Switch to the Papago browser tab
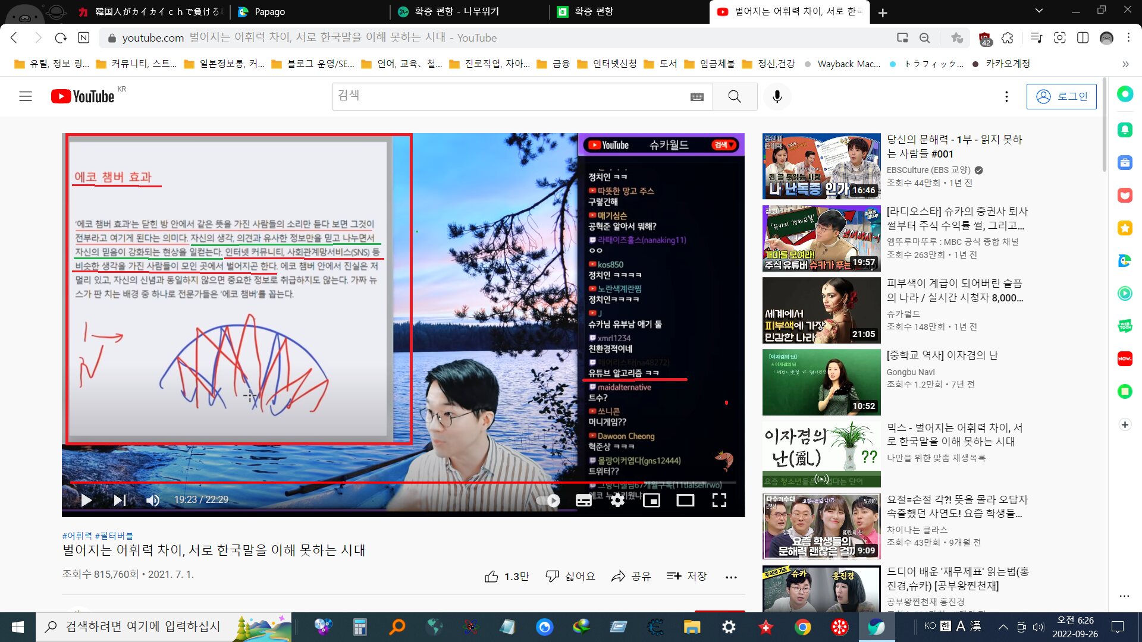 pyautogui.click(x=269, y=11)
